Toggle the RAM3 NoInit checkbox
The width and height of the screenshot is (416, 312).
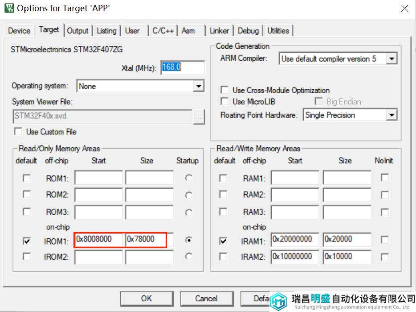click(x=385, y=212)
